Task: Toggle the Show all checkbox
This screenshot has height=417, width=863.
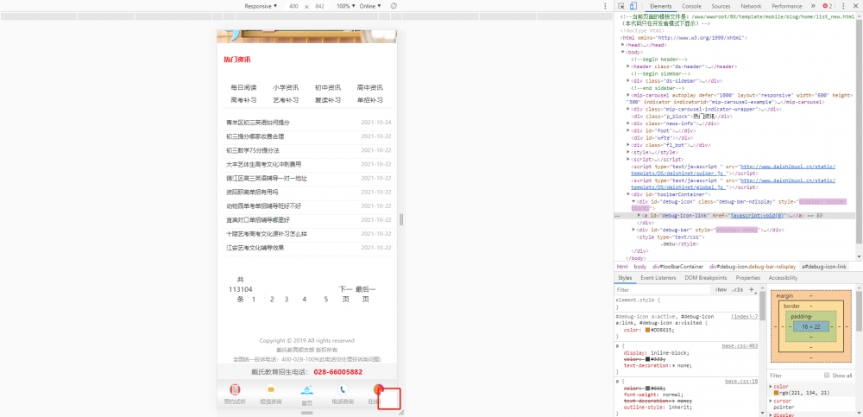Action: click(x=827, y=376)
